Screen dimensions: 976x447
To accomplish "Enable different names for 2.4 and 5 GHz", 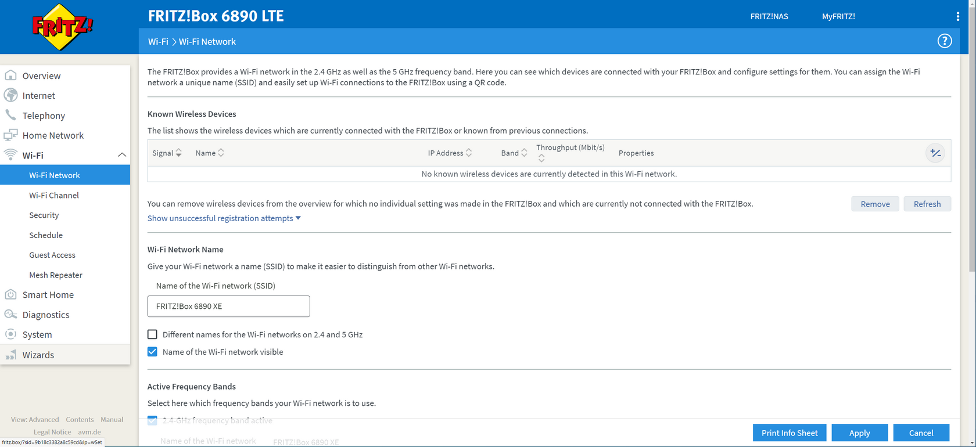I will pyautogui.click(x=152, y=334).
